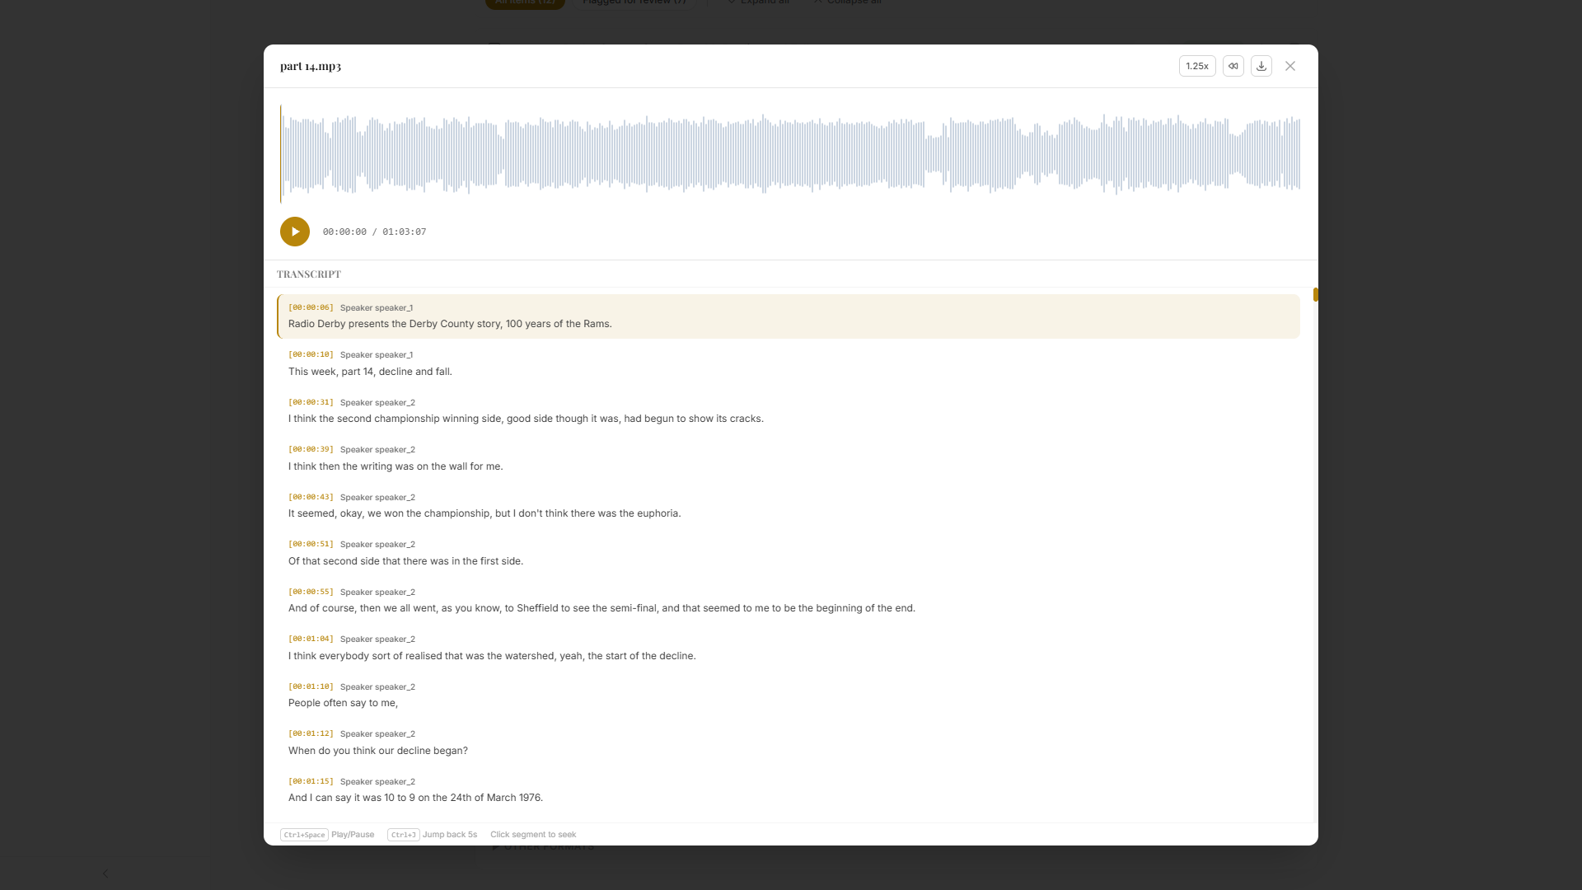
Task: Click segment about the Sheffield semi-final
Action: pos(788,600)
